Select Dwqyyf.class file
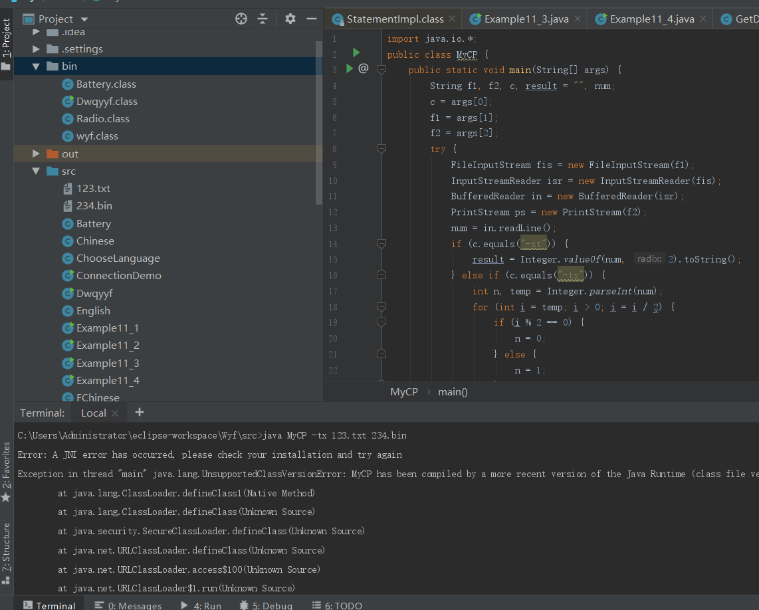 (x=106, y=102)
